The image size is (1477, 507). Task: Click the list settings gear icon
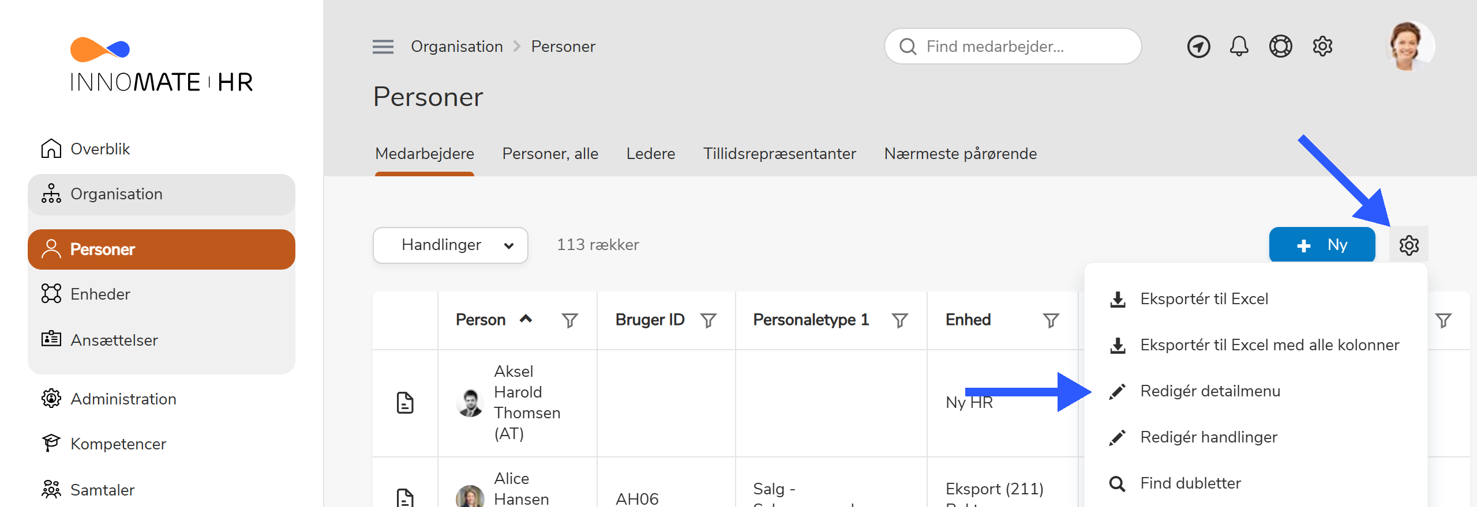1408,245
